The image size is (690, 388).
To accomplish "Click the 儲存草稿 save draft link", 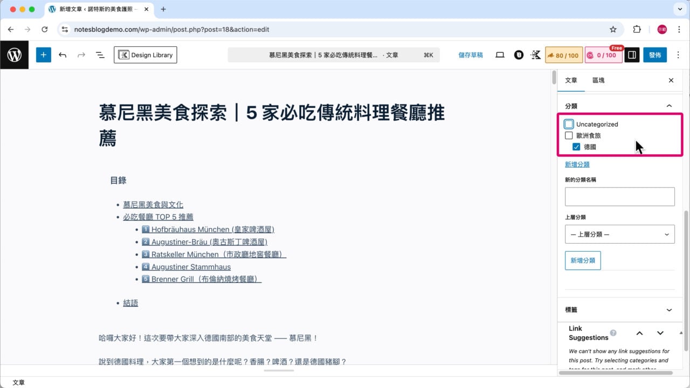I will (470, 54).
